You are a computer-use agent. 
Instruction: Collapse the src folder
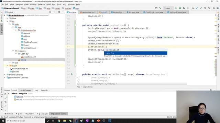tap(7, 21)
